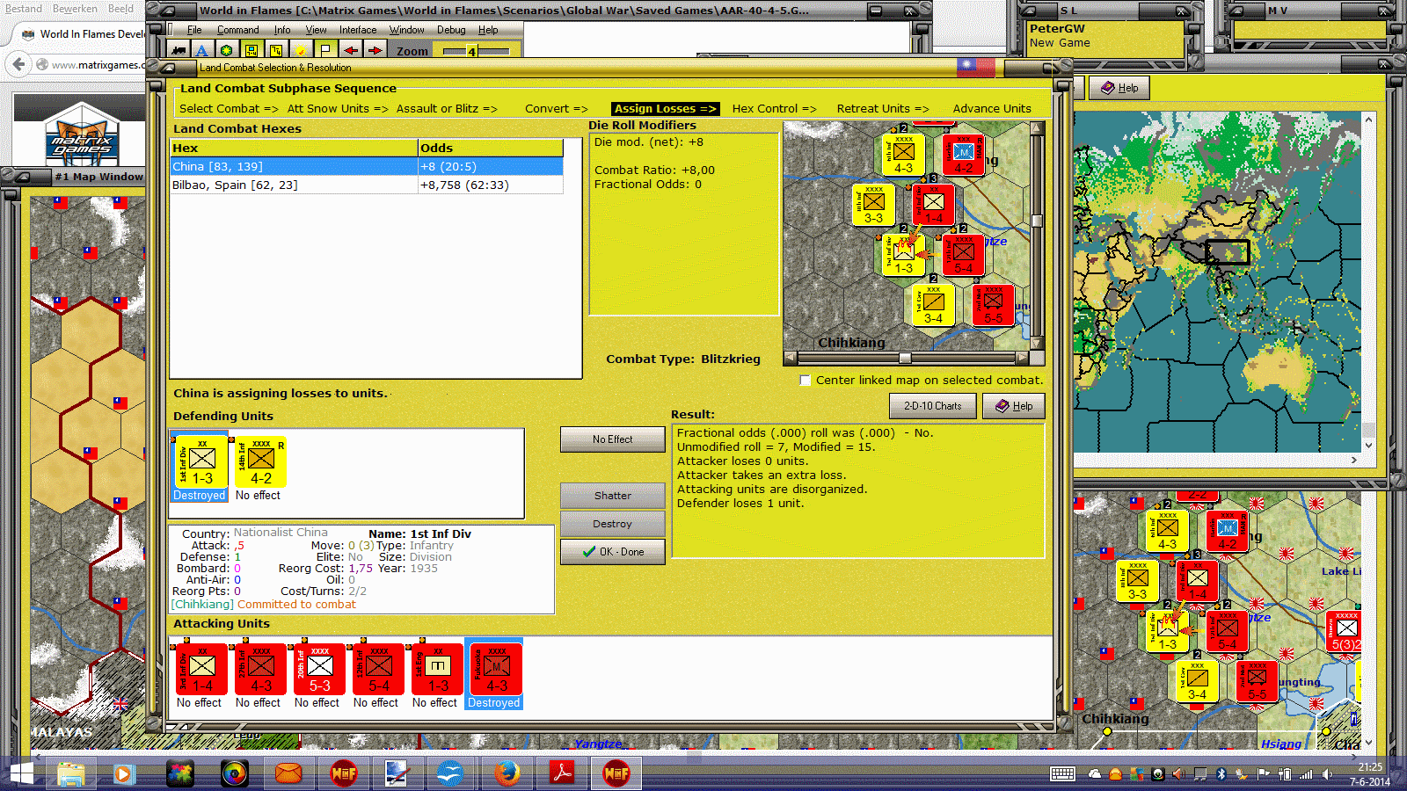Open the 2-D-10 Charts button

[x=932, y=406]
